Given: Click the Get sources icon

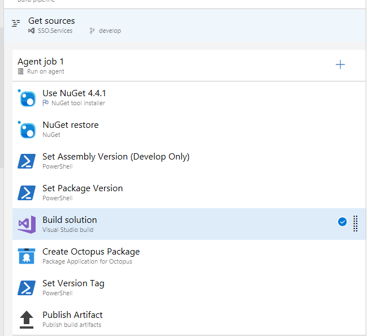Looking at the screenshot, I should (16, 24).
